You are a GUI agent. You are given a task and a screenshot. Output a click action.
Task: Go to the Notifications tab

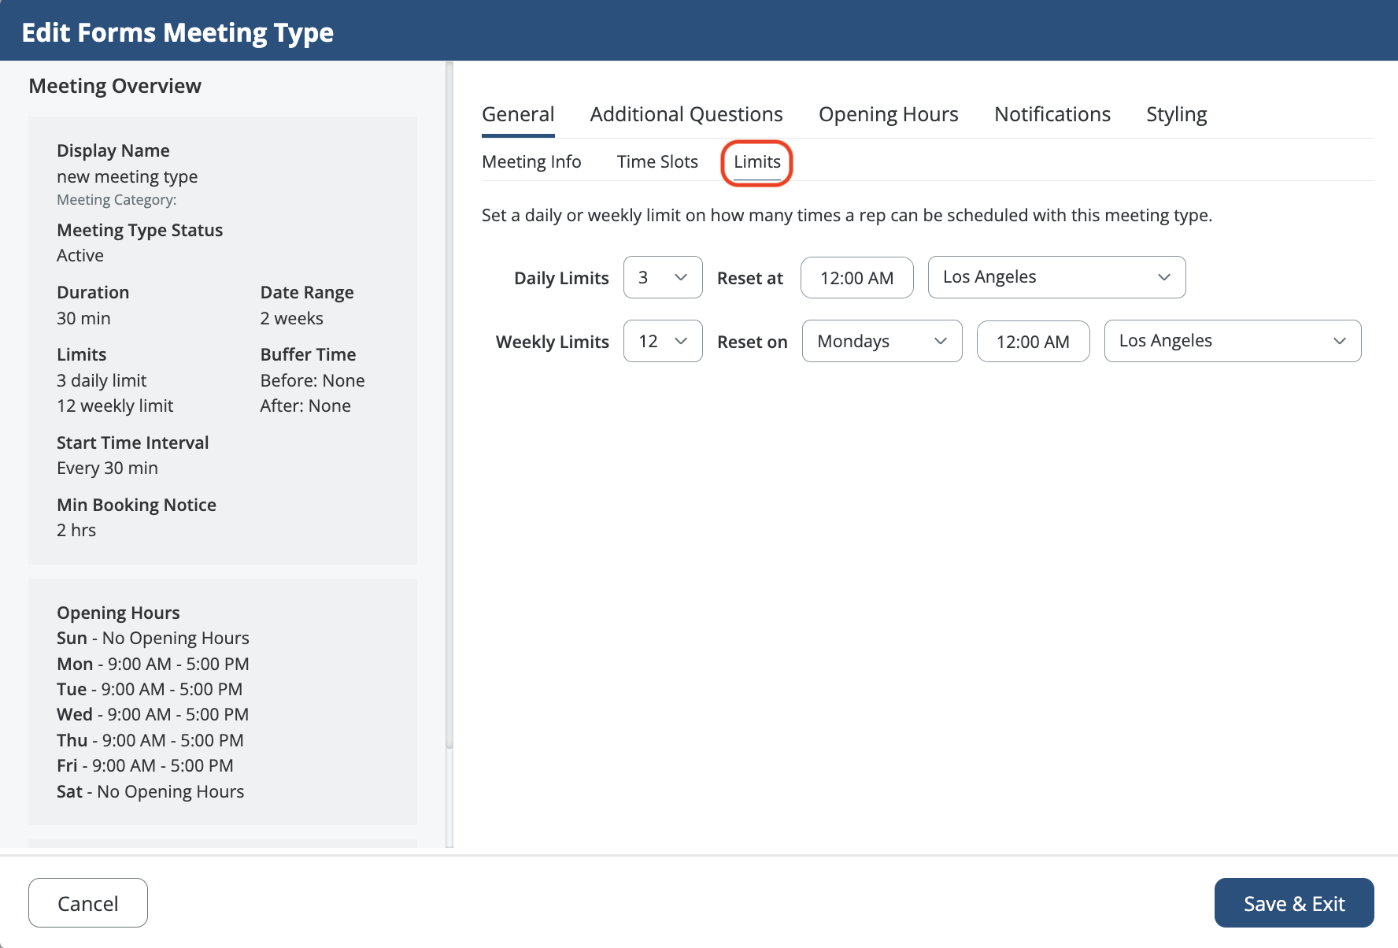click(1052, 114)
